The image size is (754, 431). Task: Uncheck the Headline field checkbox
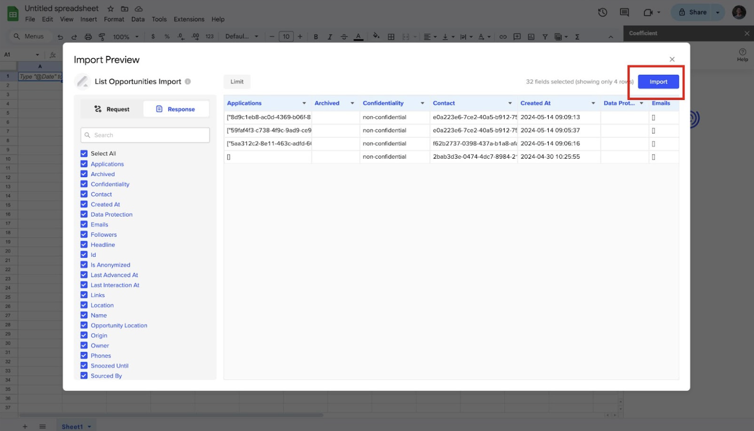pyautogui.click(x=84, y=245)
